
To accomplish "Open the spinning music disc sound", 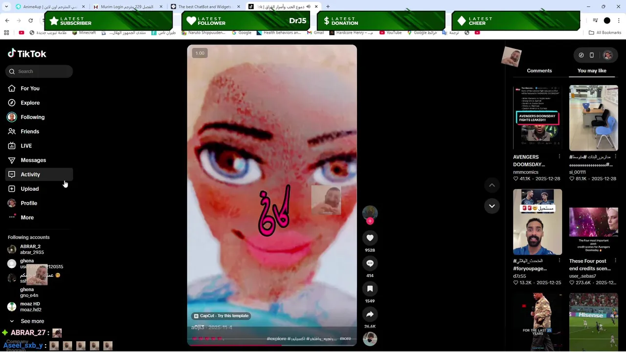I will click(370, 338).
